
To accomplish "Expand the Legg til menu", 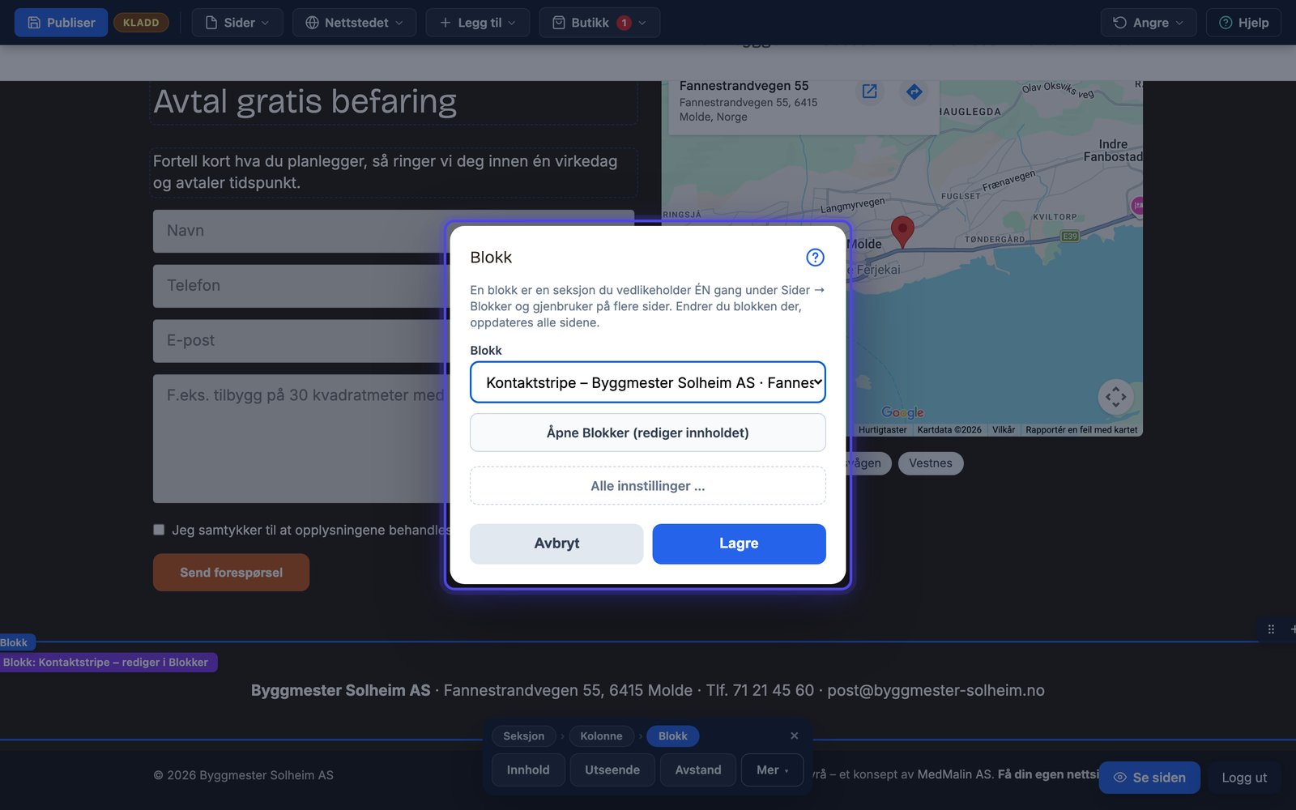I will 478,23.
